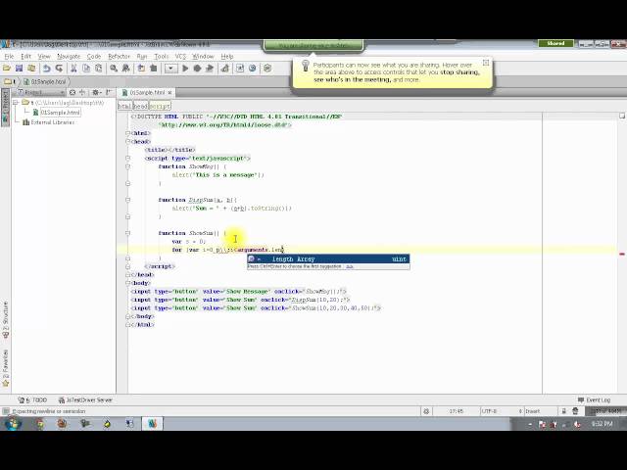Click the round Help icon in toolbar
627x470 pixels.
click(253, 69)
